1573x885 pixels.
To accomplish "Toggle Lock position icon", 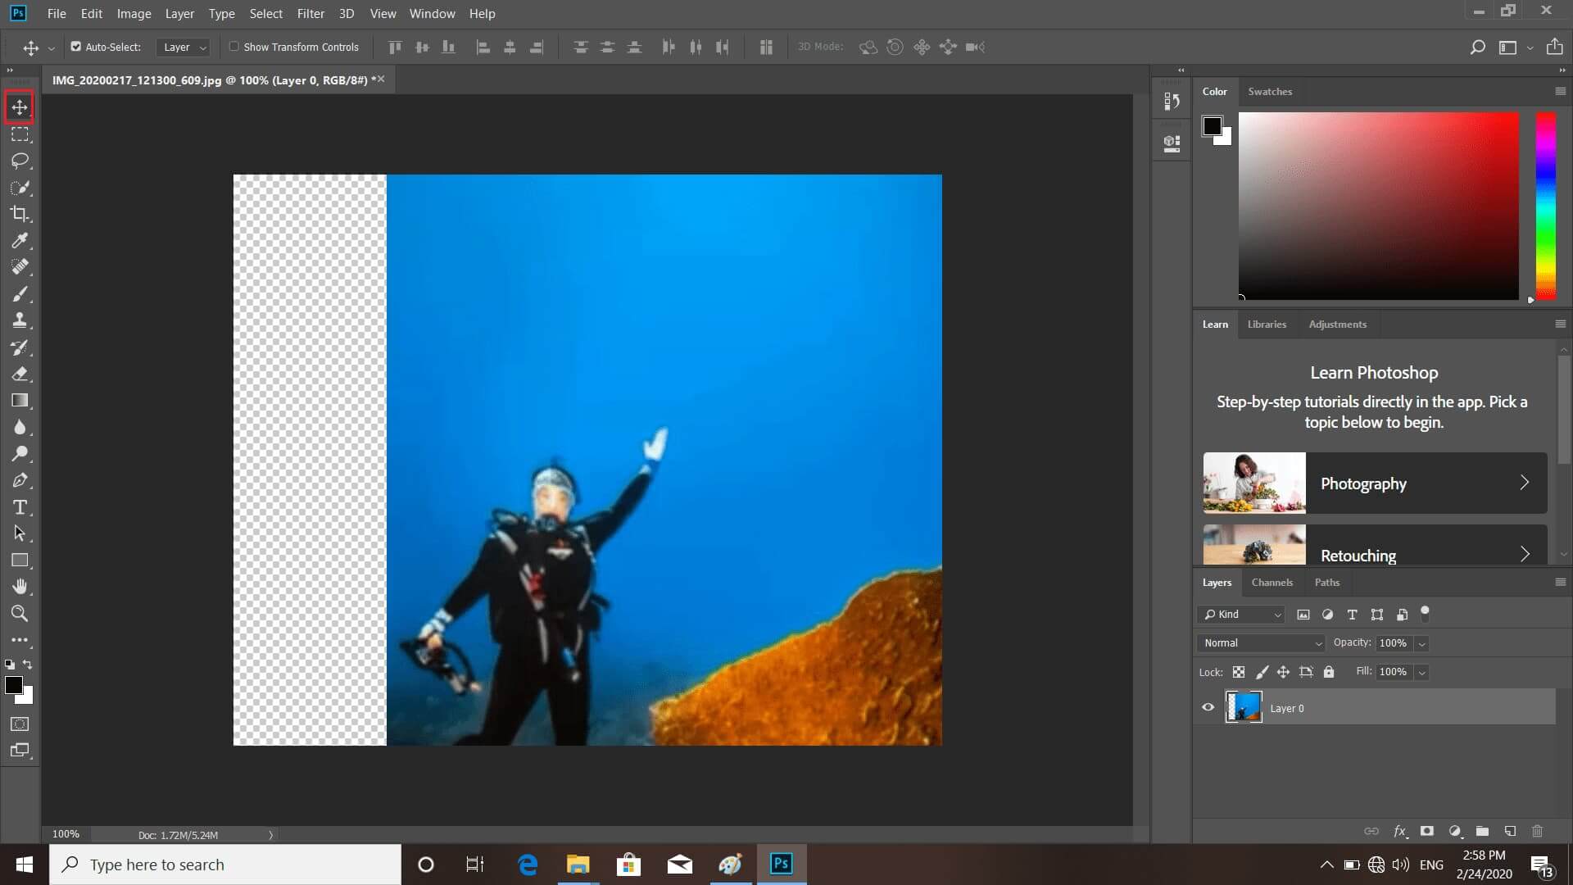I will 1283,672.
